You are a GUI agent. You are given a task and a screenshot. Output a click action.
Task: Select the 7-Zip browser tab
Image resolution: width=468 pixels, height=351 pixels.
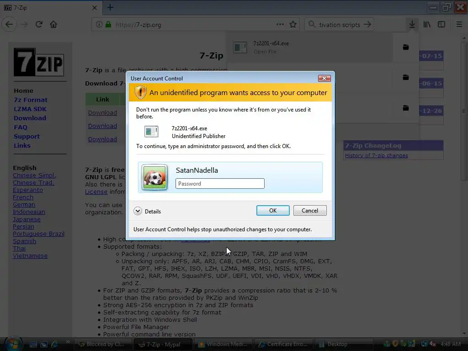[51, 8]
